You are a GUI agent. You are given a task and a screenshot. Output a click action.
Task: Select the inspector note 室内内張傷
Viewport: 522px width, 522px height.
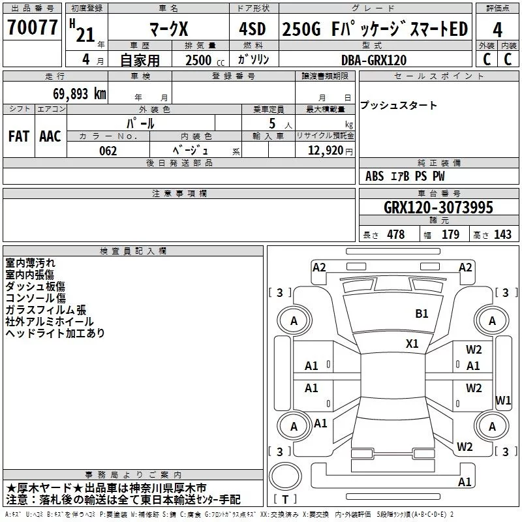pos(29,275)
